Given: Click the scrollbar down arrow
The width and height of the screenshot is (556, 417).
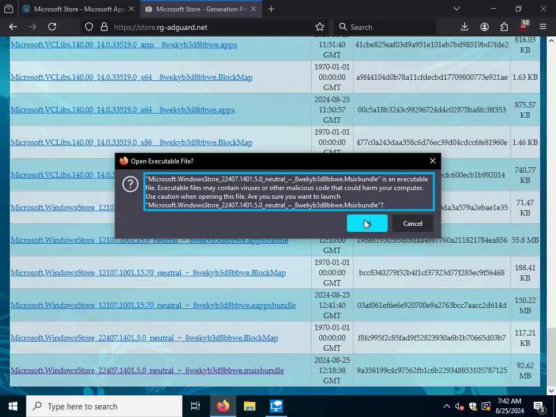Looking at the screenshot, I should pos(552,391).
